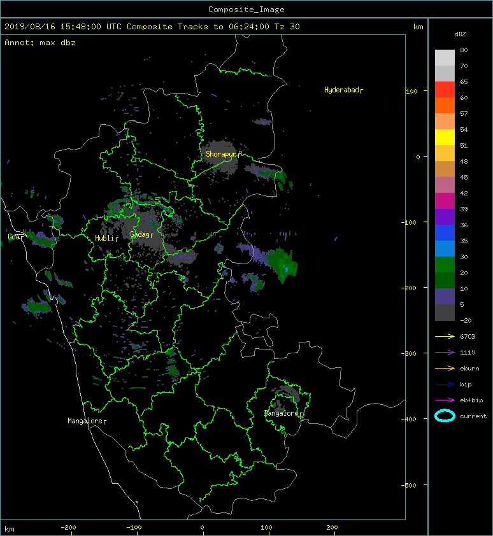Pick the magenta 39 dBZ swatch
The height and width of the screenshot is (536, 493).
click(445, 201)
